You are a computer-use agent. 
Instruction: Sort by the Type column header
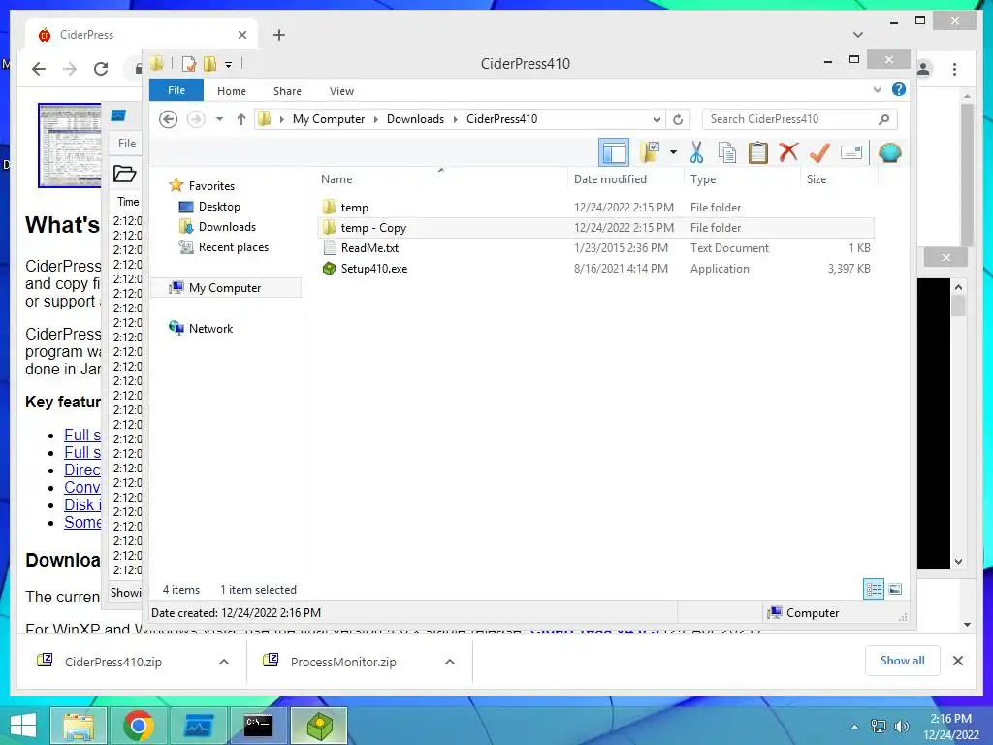point(742,179)
